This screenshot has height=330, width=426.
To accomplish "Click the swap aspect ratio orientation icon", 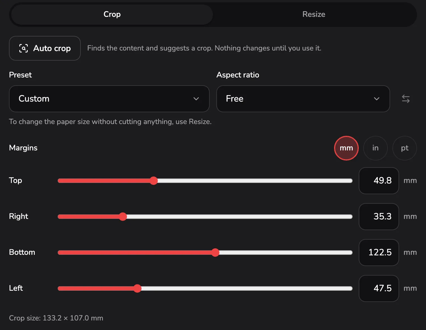I will tap(406, 99).
